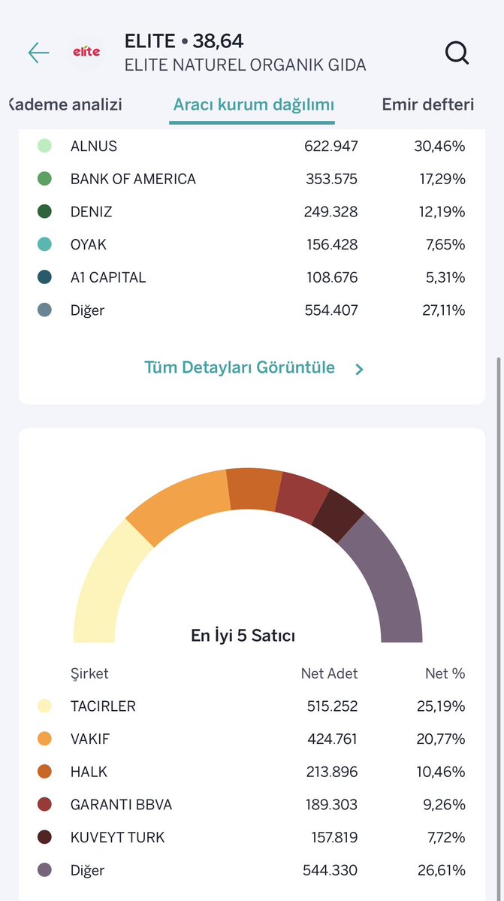Click DENIZ net amount 249.328
The width and height of the screenshot is (504, 901).
(330, 211)
